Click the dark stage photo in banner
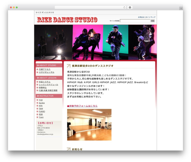The image size is (191, 162). click(53, 42)
